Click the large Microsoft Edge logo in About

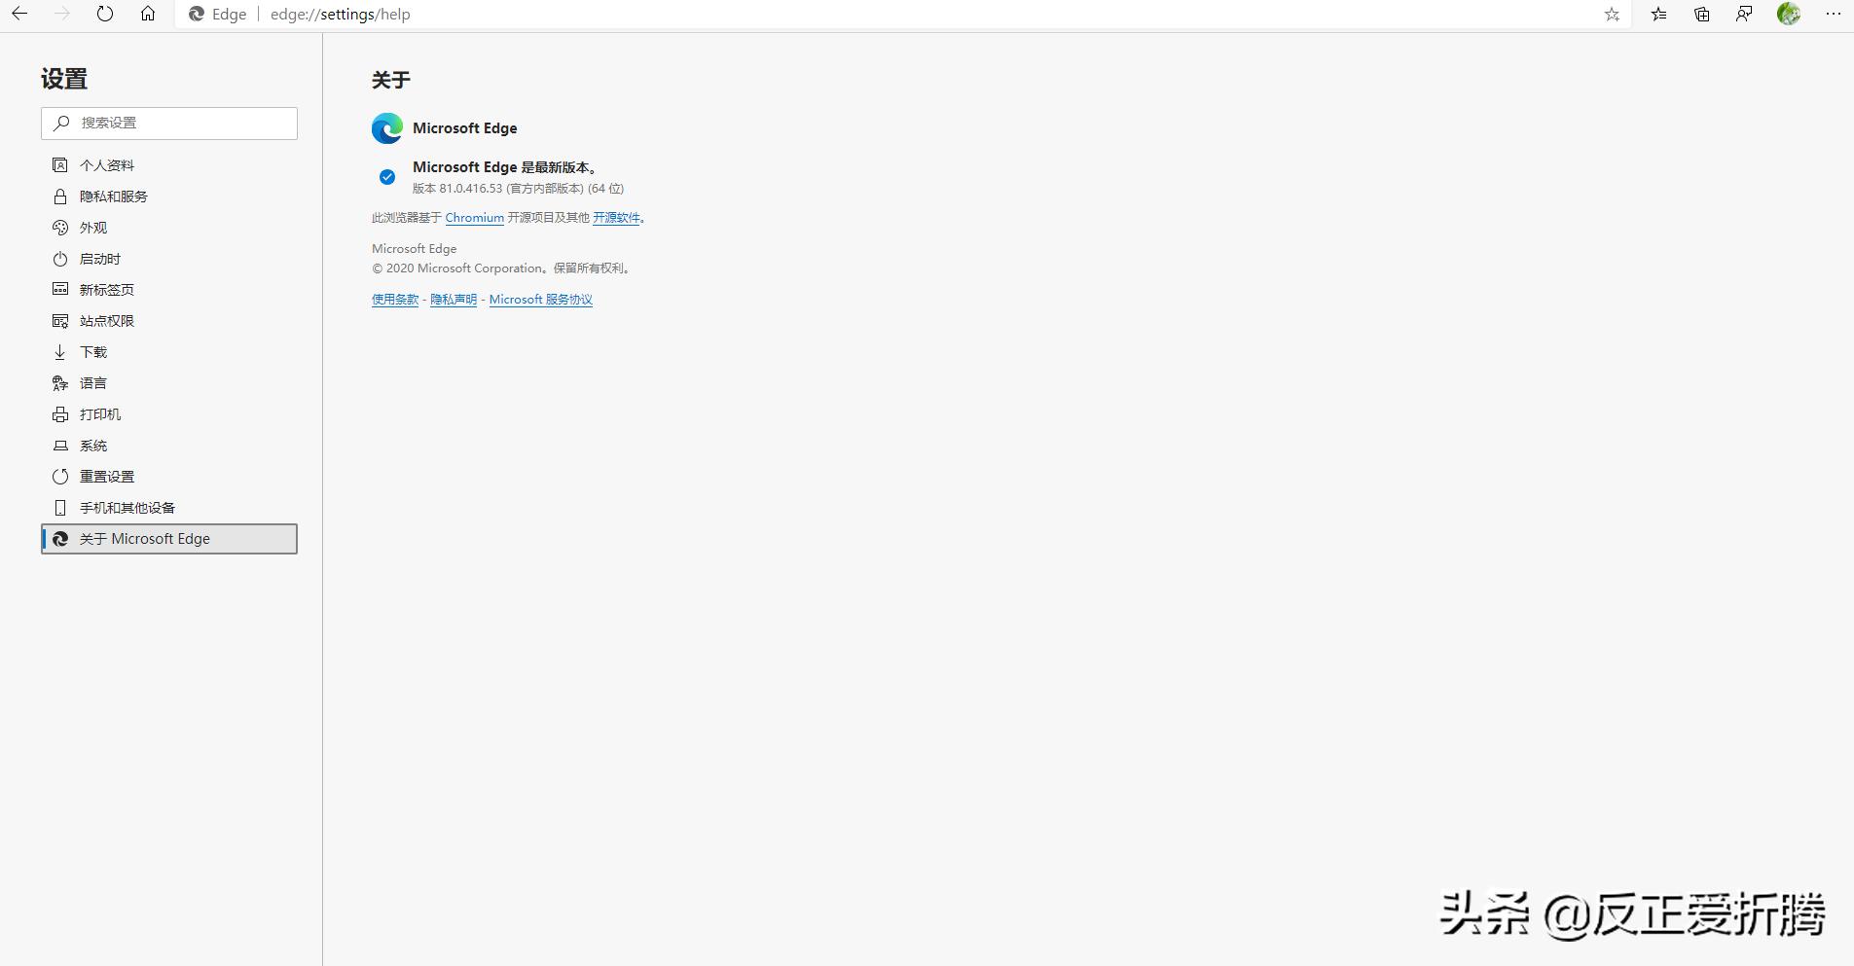387,128
